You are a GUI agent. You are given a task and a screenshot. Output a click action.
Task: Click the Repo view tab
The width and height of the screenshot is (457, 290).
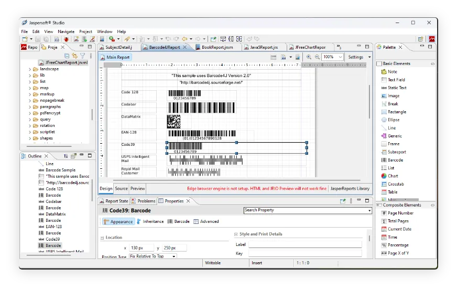[x=30, y=47]
